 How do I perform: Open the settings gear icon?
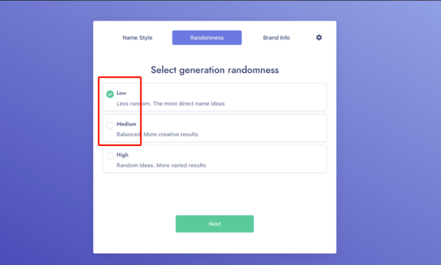(x=319, y=38)
